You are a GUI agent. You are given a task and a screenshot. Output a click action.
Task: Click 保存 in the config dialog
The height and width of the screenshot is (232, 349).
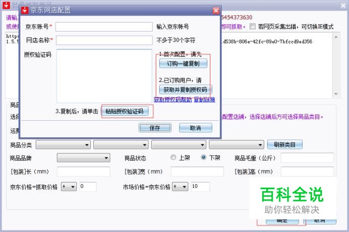click(x=155, y=128)
